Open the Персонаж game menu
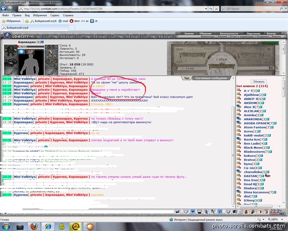 pyautogui.click(x=253, y=33)
